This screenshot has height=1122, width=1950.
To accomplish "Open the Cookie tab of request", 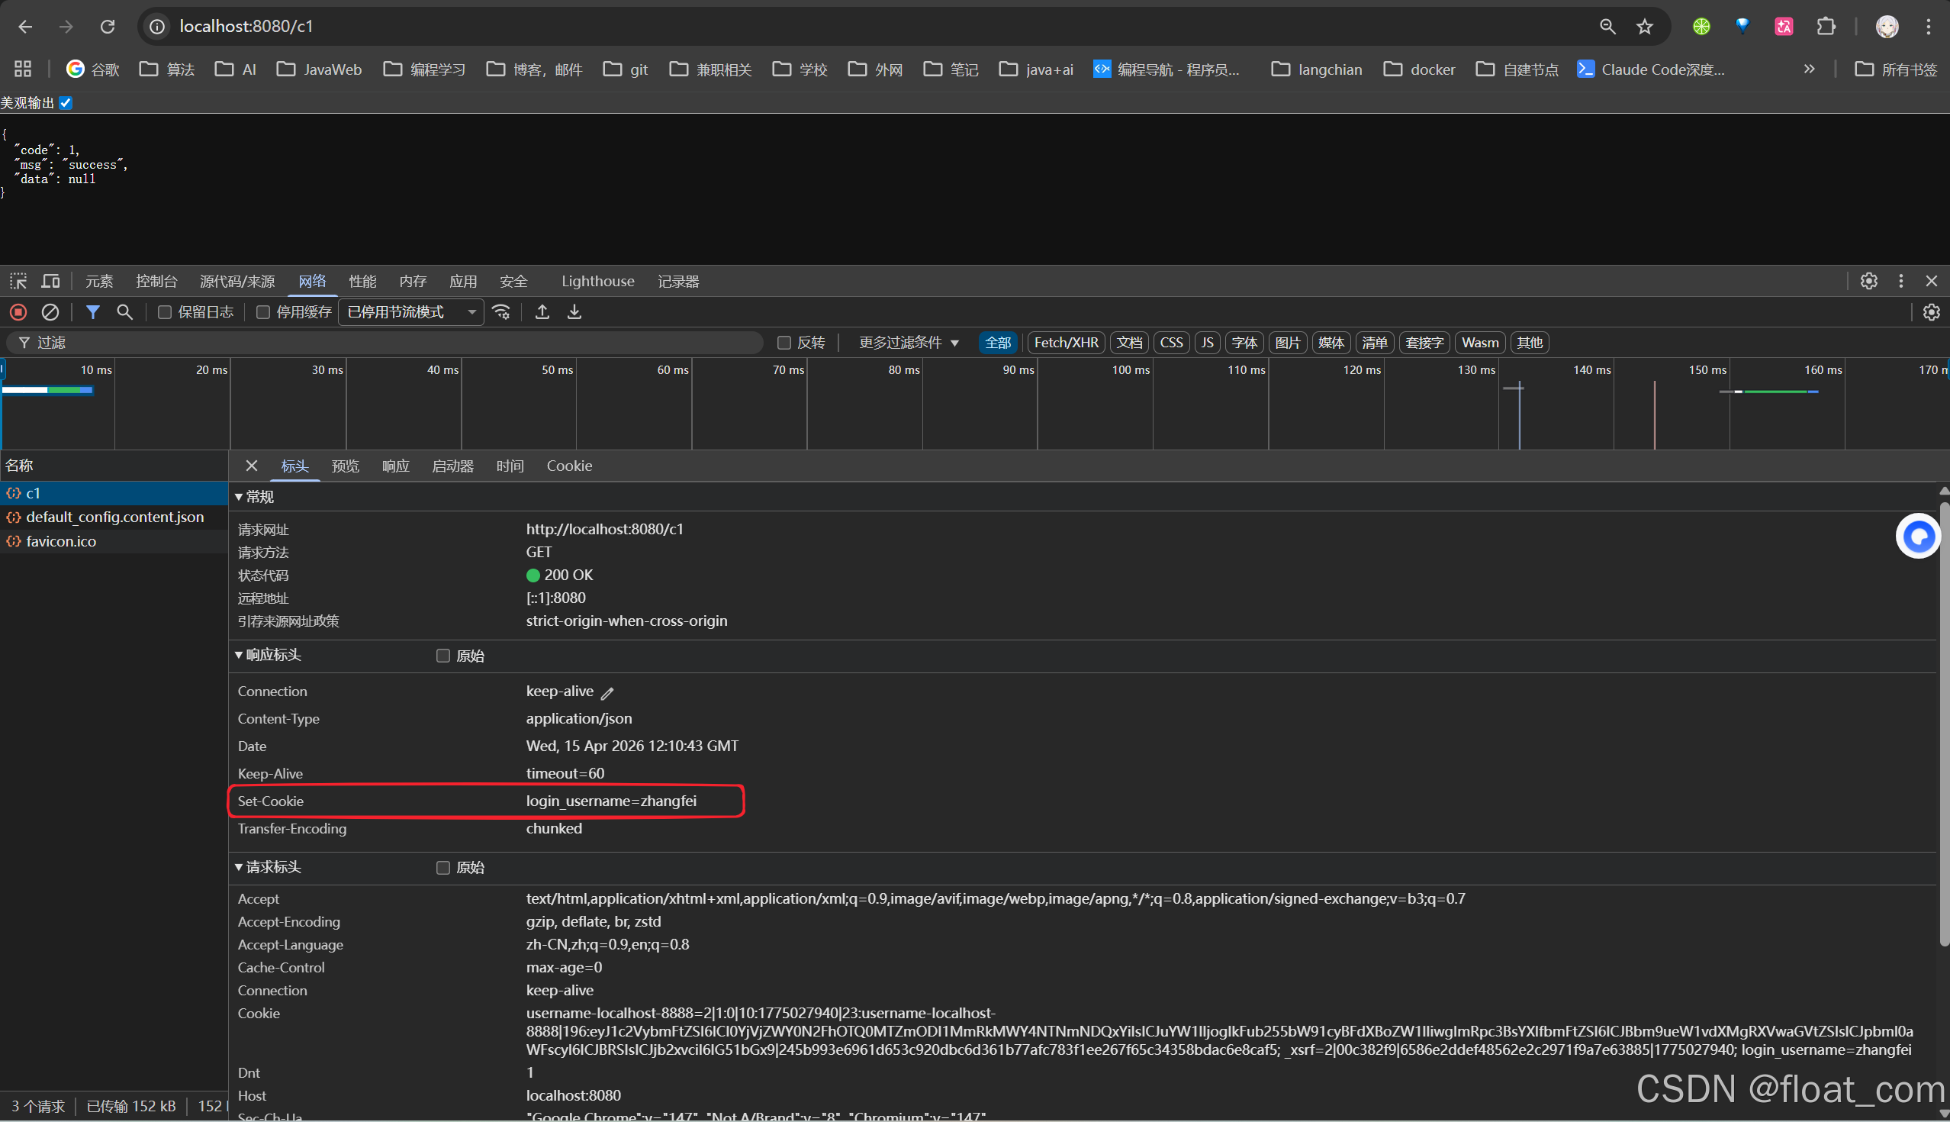I will (569, 466).
